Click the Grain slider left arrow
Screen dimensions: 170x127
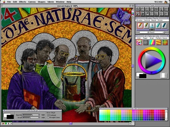coord(23,118)
